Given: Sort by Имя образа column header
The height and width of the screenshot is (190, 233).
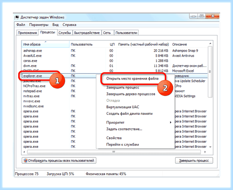Looking at the screenshot, I should pyautogui.click(x=45, y=44).
